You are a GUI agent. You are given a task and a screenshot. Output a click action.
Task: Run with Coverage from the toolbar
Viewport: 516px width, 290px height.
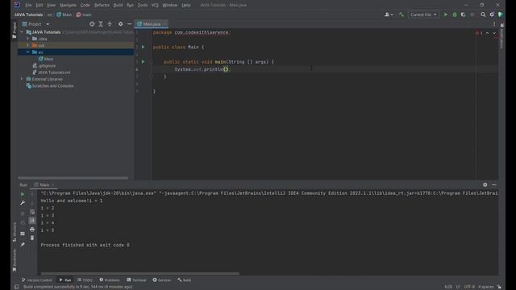(x=464, y=14)
